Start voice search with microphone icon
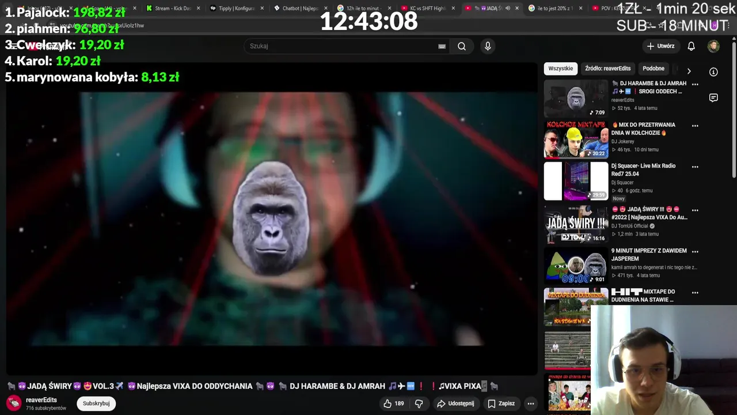 pos(488,46)
